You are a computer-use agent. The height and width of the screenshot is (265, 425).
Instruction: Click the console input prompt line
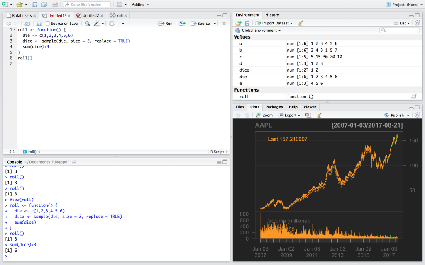[x=117, y=256]
